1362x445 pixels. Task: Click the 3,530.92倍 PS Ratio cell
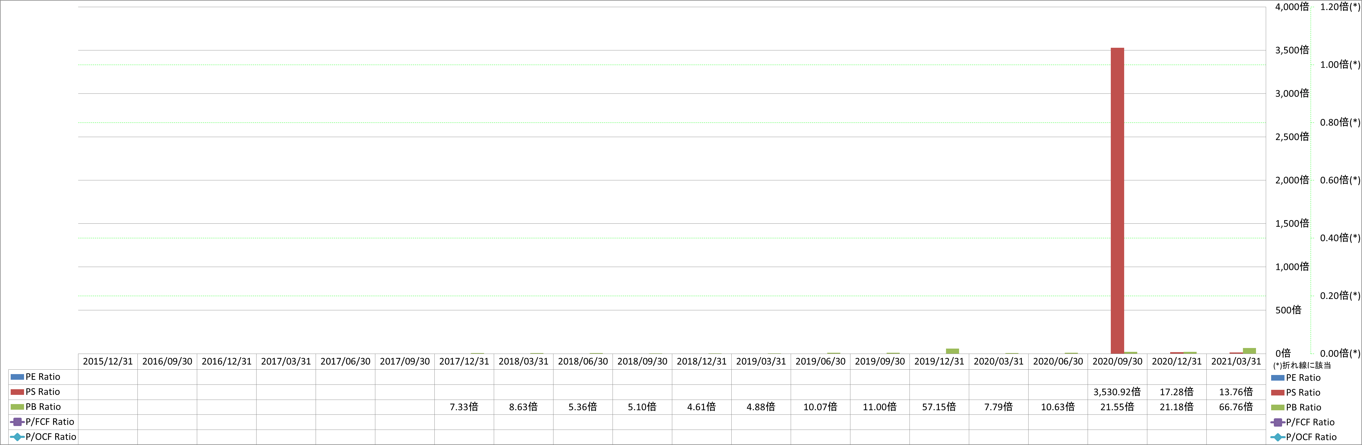[x=1117, y=392]
